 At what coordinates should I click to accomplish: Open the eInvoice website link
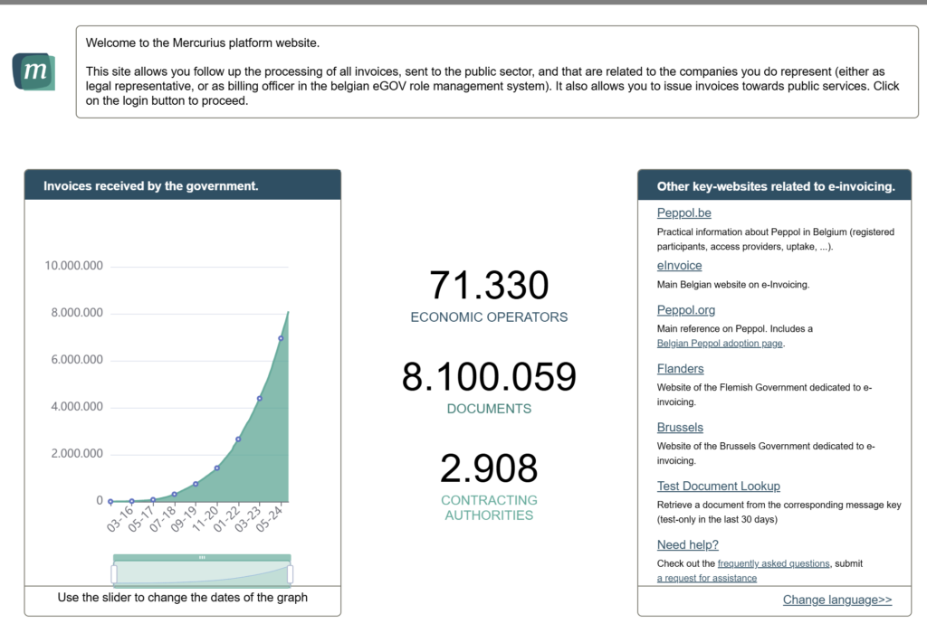tap(679, 265)
